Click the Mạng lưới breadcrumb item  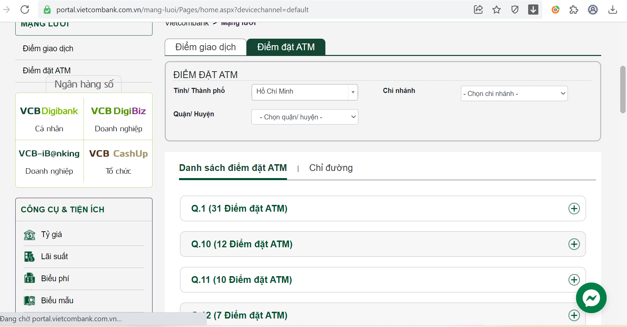[238, 23]
